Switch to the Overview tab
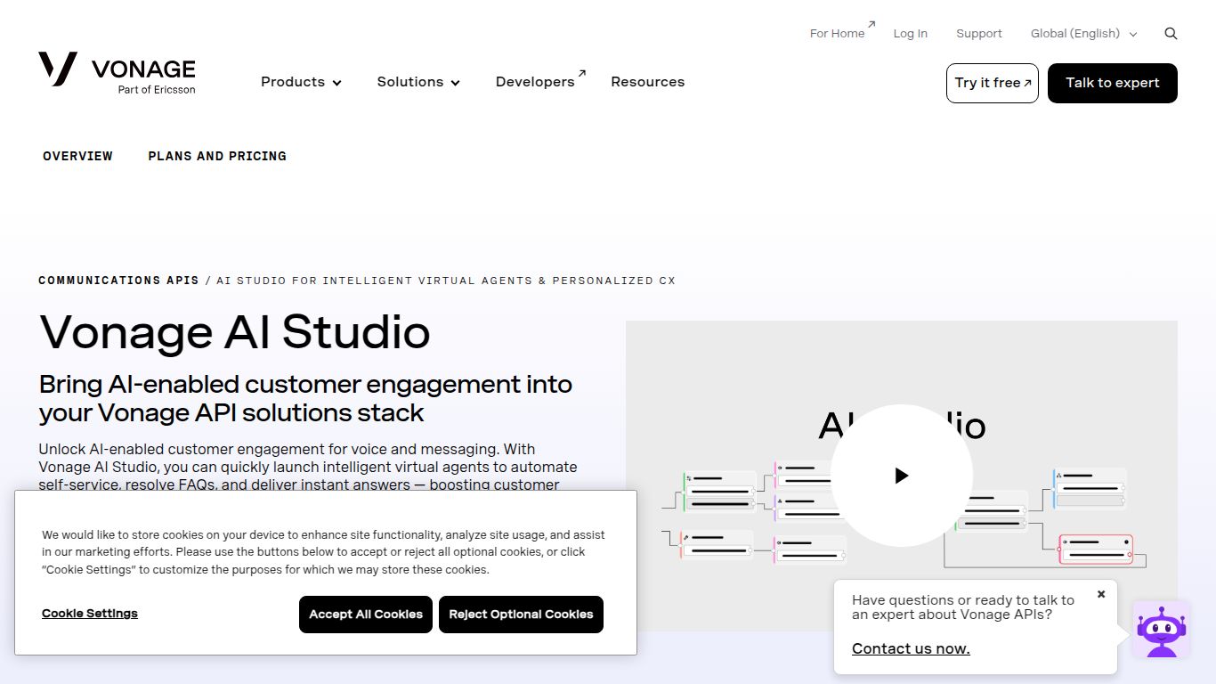 [77, 156]
